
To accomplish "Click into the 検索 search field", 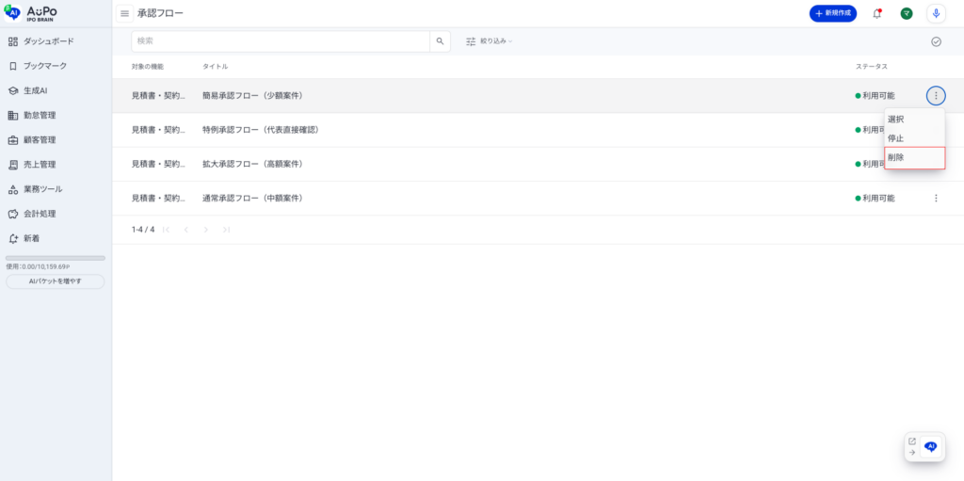I will (x=281, y=41).
